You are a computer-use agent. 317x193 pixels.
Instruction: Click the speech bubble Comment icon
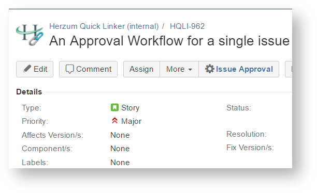69,69
